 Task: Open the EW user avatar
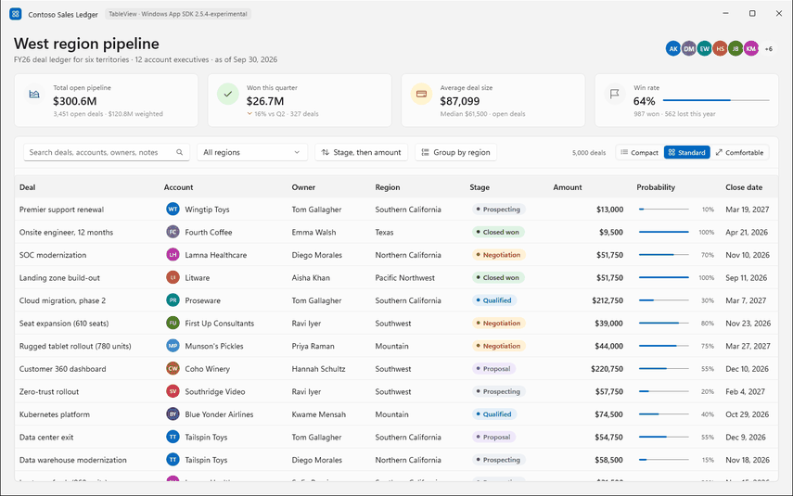[x=705, y=48]
